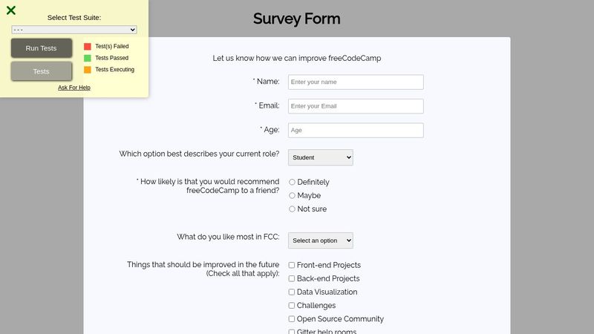
Task: Click the red Test(s) Failed legend square
Action: 87,46
